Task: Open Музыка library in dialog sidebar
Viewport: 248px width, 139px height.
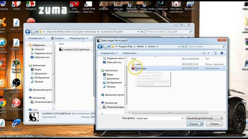Action: coord(109,86)
